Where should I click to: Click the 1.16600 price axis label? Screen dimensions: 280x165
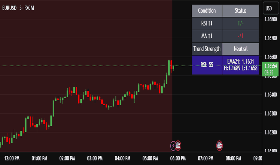pos(270,57)
